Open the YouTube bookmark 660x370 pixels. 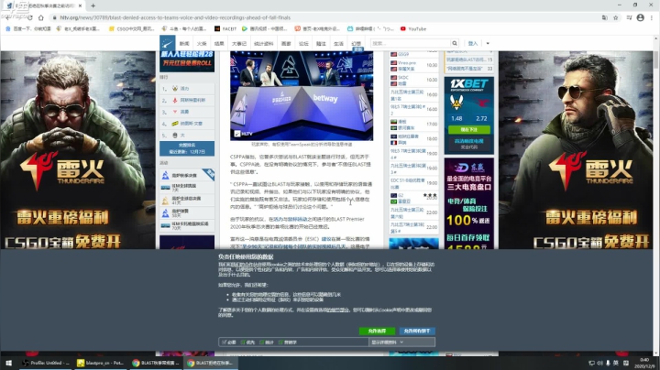[x=413, y=28]
